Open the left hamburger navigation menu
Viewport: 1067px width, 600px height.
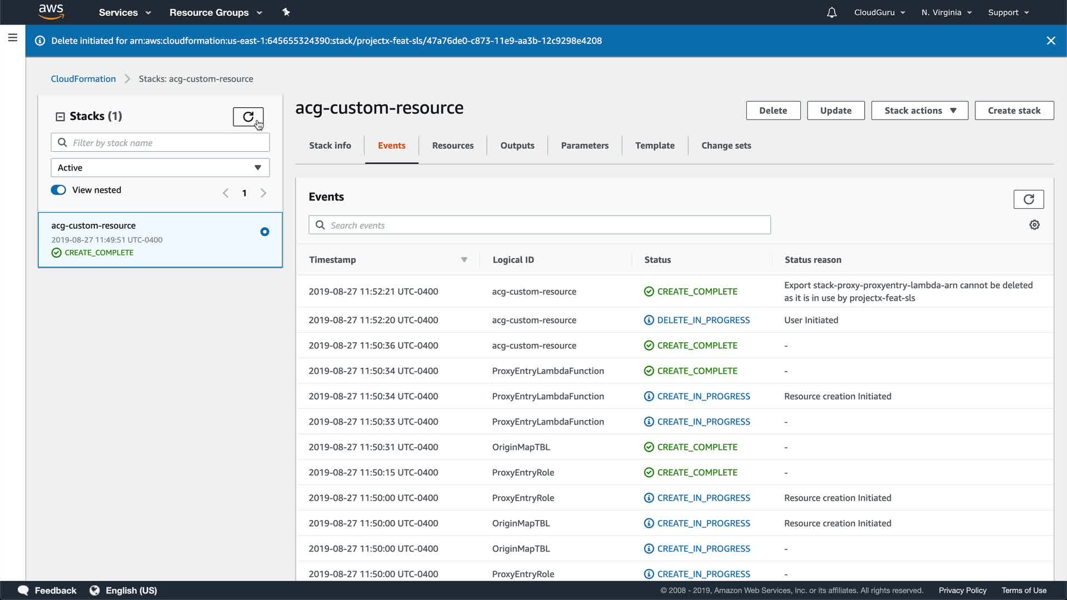(13, 38)
